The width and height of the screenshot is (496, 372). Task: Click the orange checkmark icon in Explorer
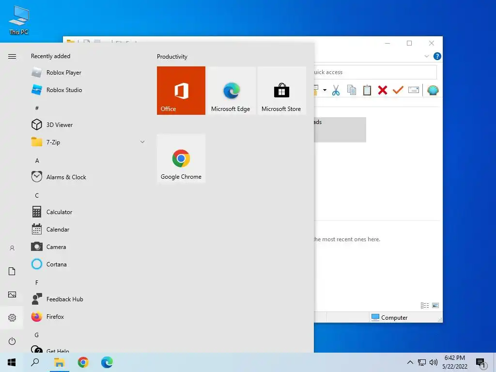[398, 90]
